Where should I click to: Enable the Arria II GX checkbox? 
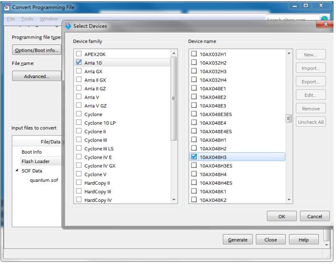pos(79,79)
